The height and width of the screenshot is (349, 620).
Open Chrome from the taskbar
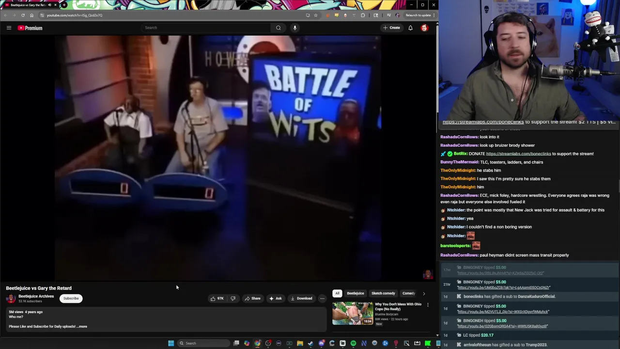(257, 343)
